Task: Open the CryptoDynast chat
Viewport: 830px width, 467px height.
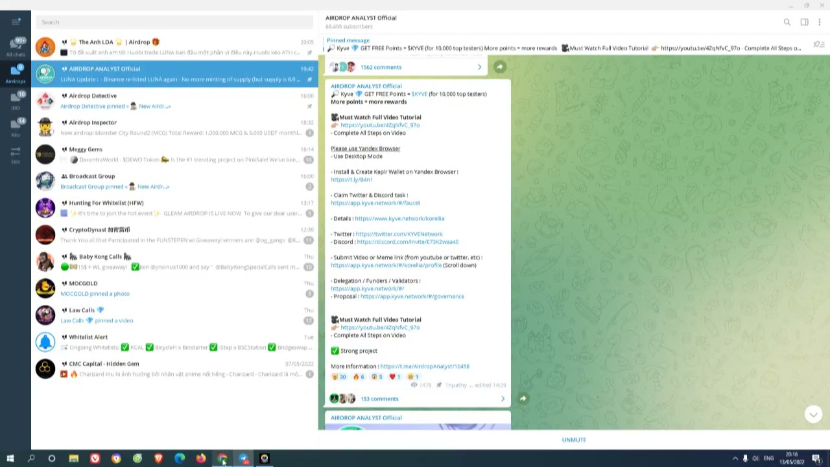Action: (x=174, y=235)
